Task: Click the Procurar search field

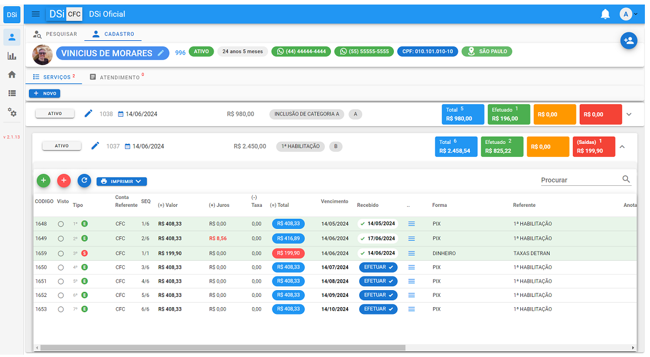Action: pyautogui.click(x=580, y=180)
